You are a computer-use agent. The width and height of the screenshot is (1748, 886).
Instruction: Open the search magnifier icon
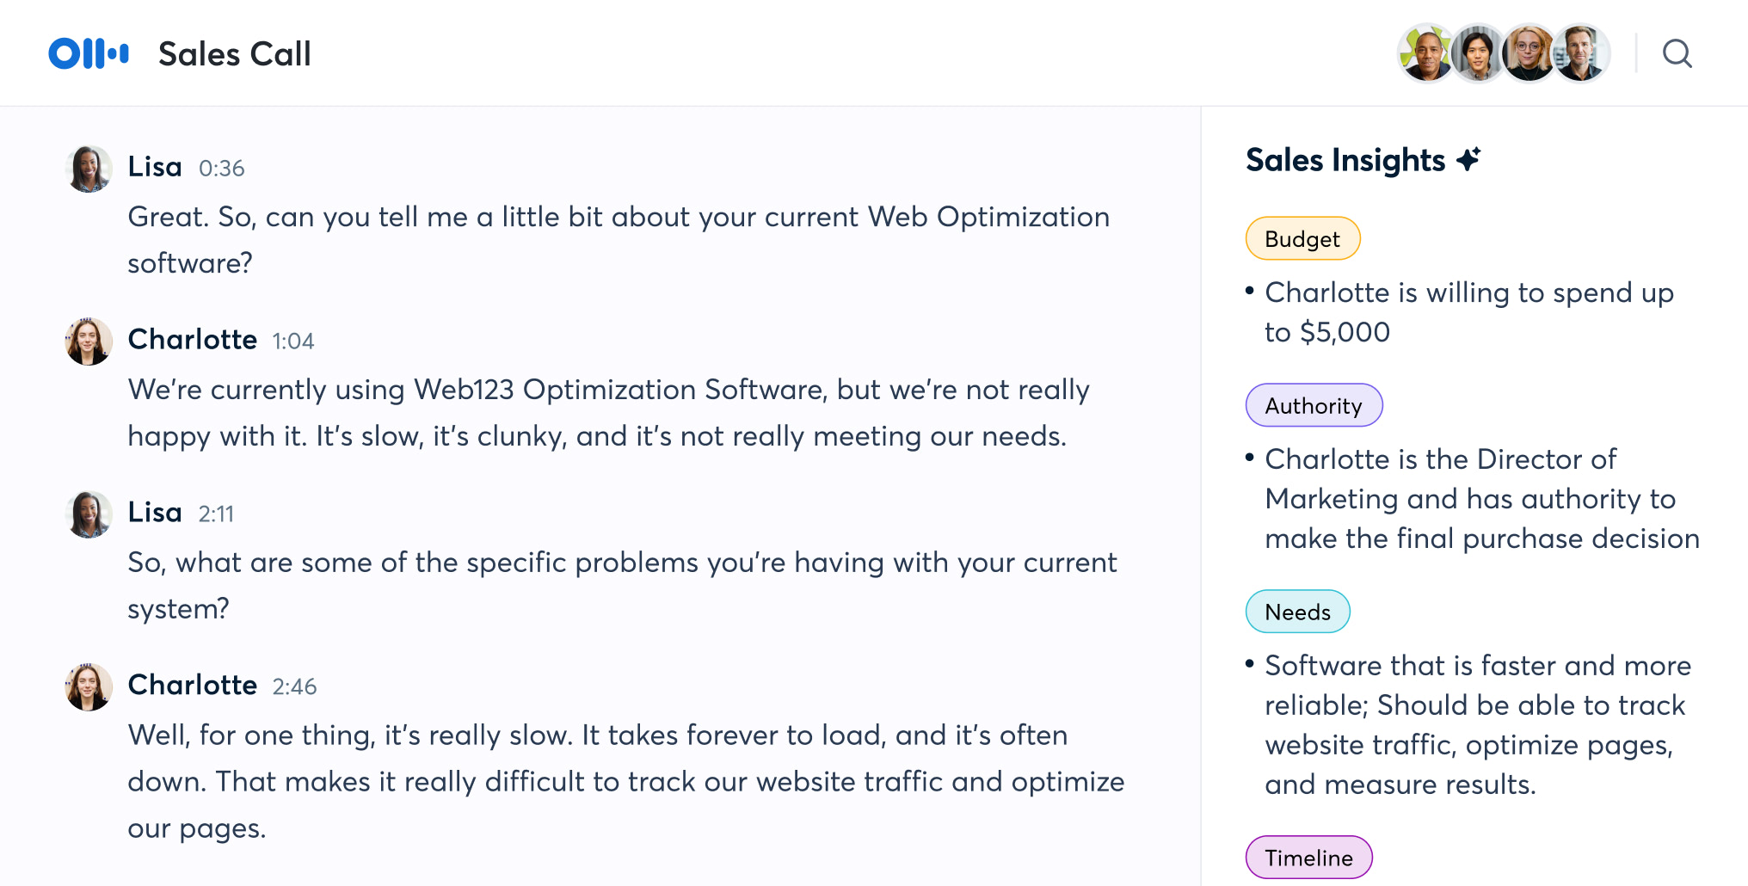point(1677,53)
